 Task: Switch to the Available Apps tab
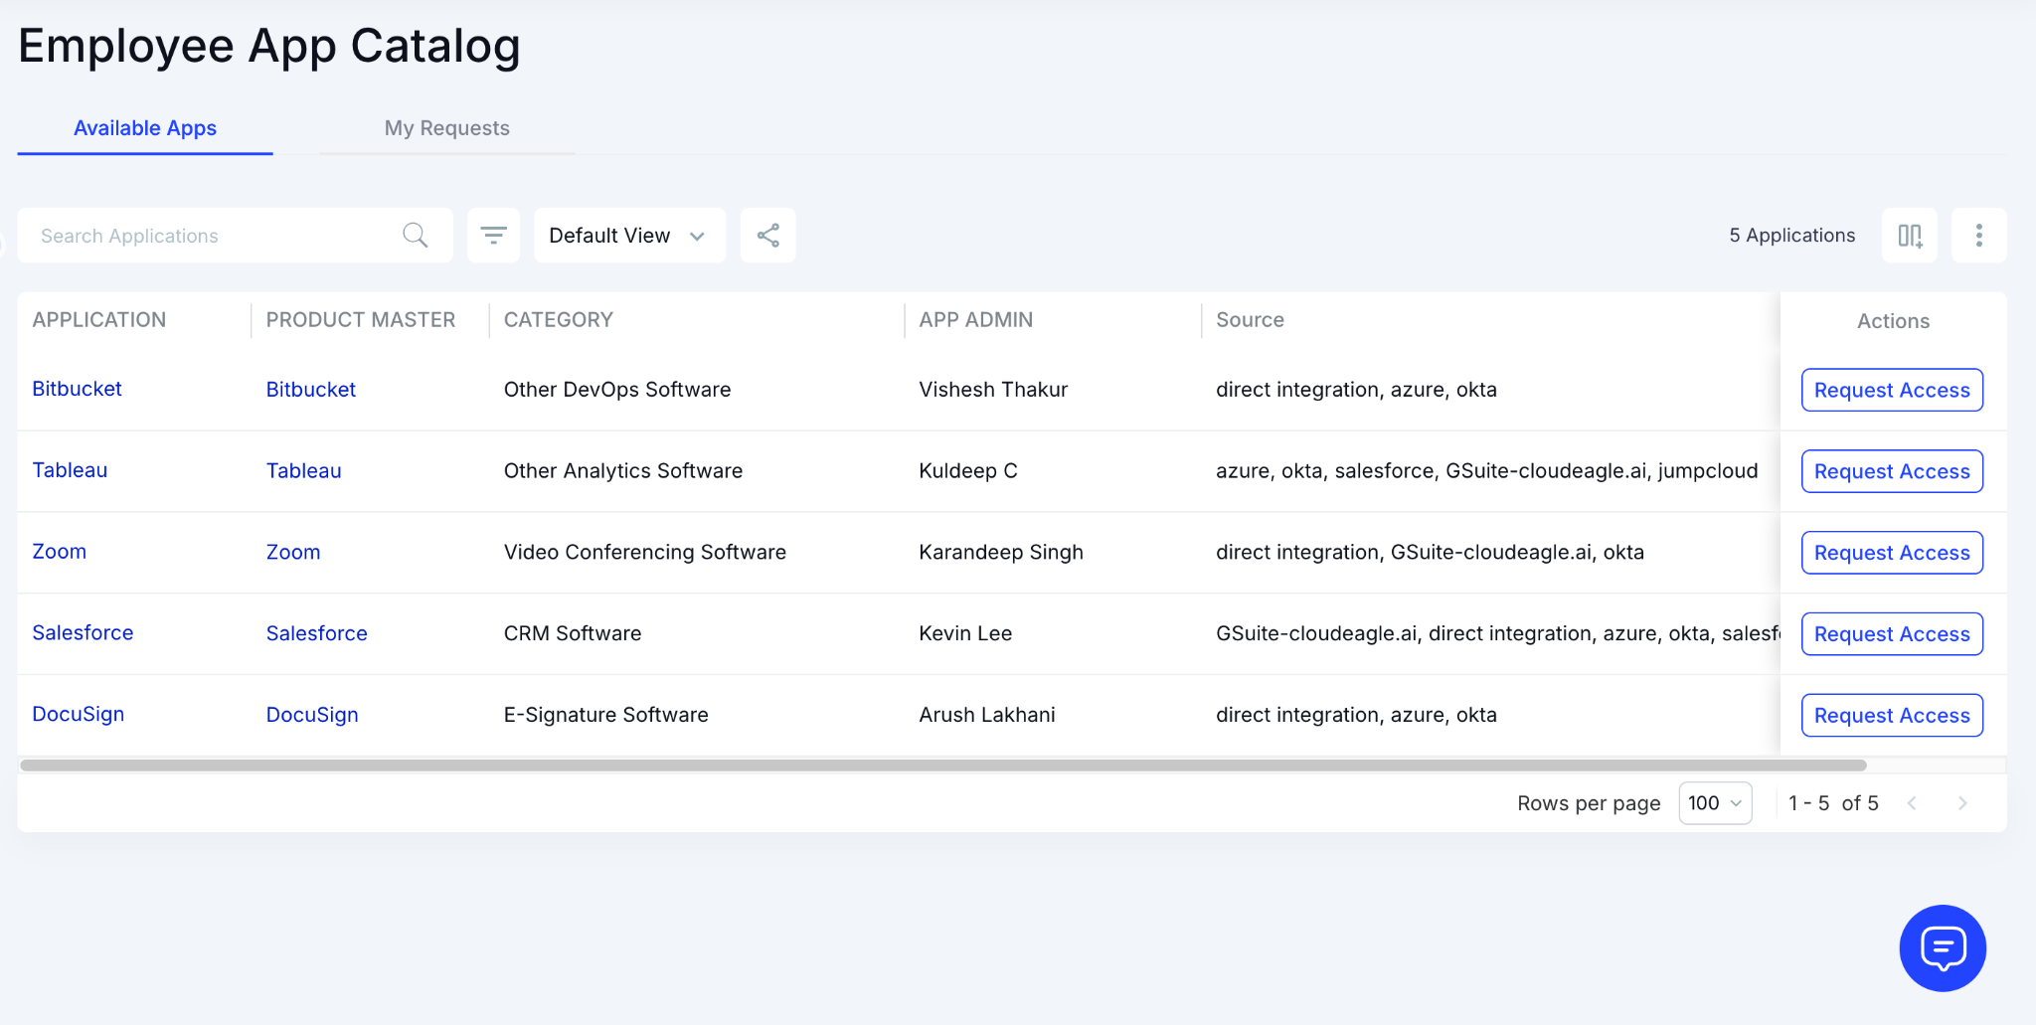145,128
